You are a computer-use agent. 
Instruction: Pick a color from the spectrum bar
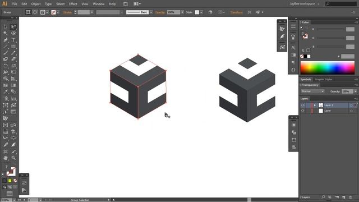point(328,68)
